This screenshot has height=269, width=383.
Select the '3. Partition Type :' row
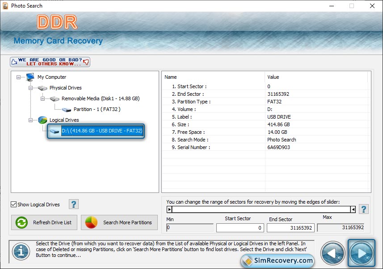click(x=266, y=102)
